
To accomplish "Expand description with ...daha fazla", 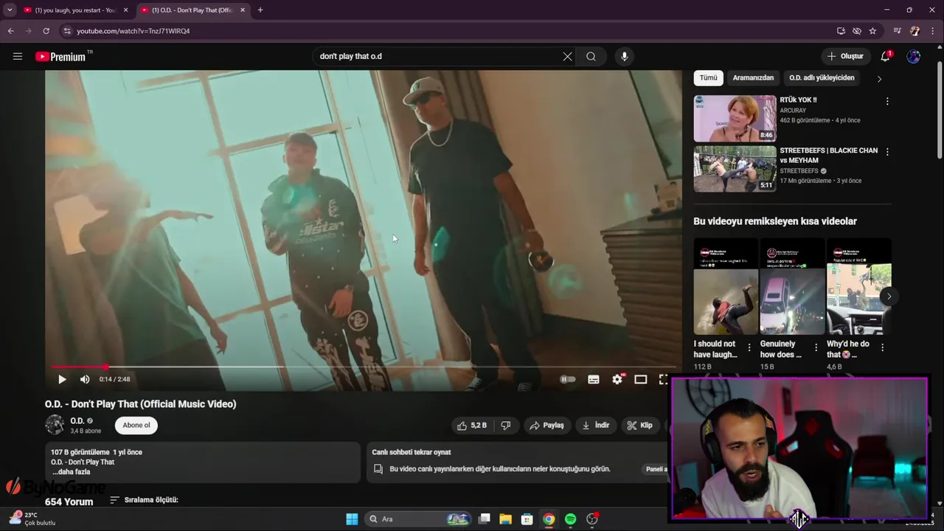I will click(x=71, y=471).
